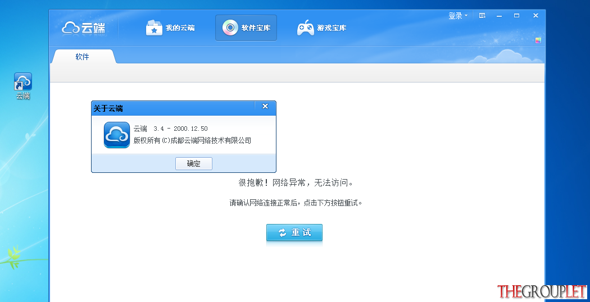The image size is (590, 302).
Task: Maximize the 云端 window
Action: click(516, 16)
